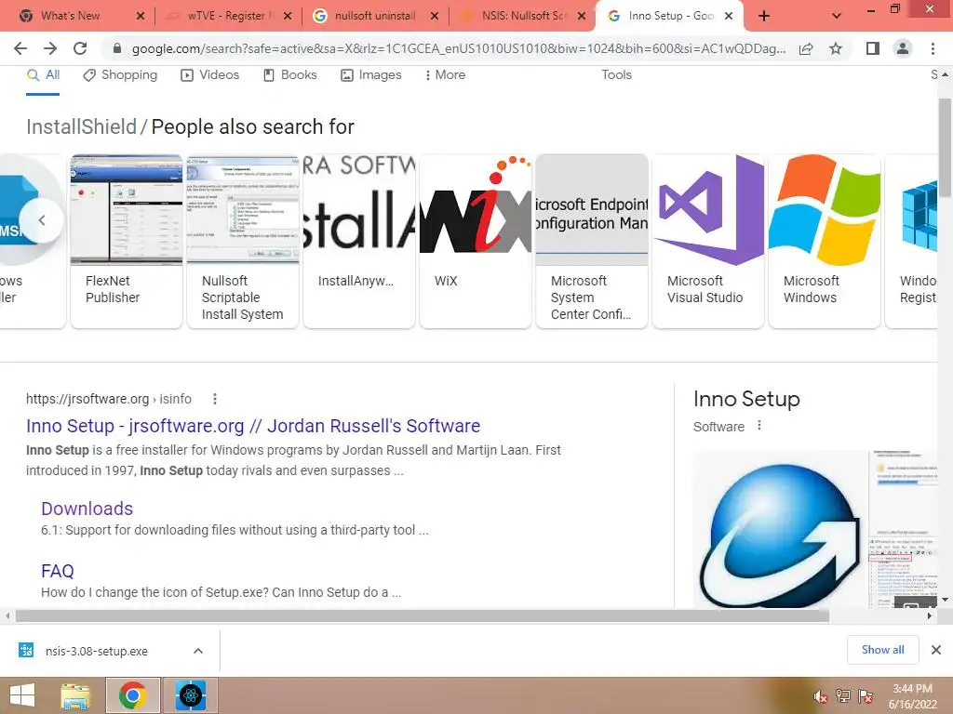Open Nullsoft Scriptable Install System card
Screen dimensions: 953x714
[x=243, y=241]
